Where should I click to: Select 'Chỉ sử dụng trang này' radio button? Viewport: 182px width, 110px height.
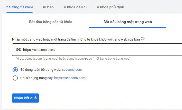15,78
